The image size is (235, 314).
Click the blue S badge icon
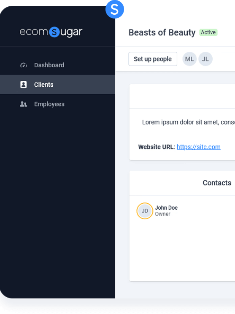pos(115,9)
